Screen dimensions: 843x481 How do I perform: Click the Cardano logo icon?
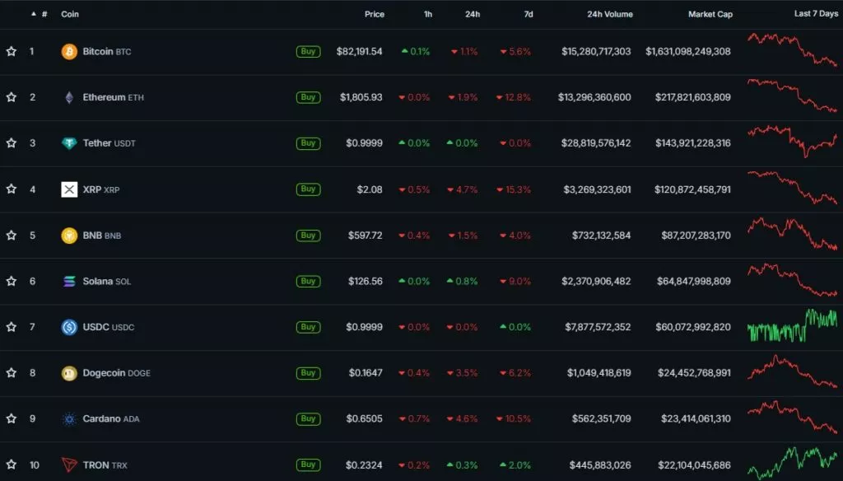(x=69, y=419)
